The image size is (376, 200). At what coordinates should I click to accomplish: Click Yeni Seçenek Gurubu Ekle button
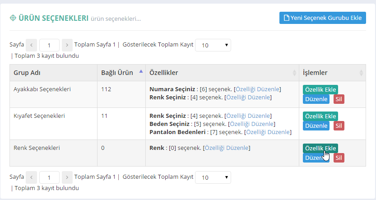click(322, 18)
